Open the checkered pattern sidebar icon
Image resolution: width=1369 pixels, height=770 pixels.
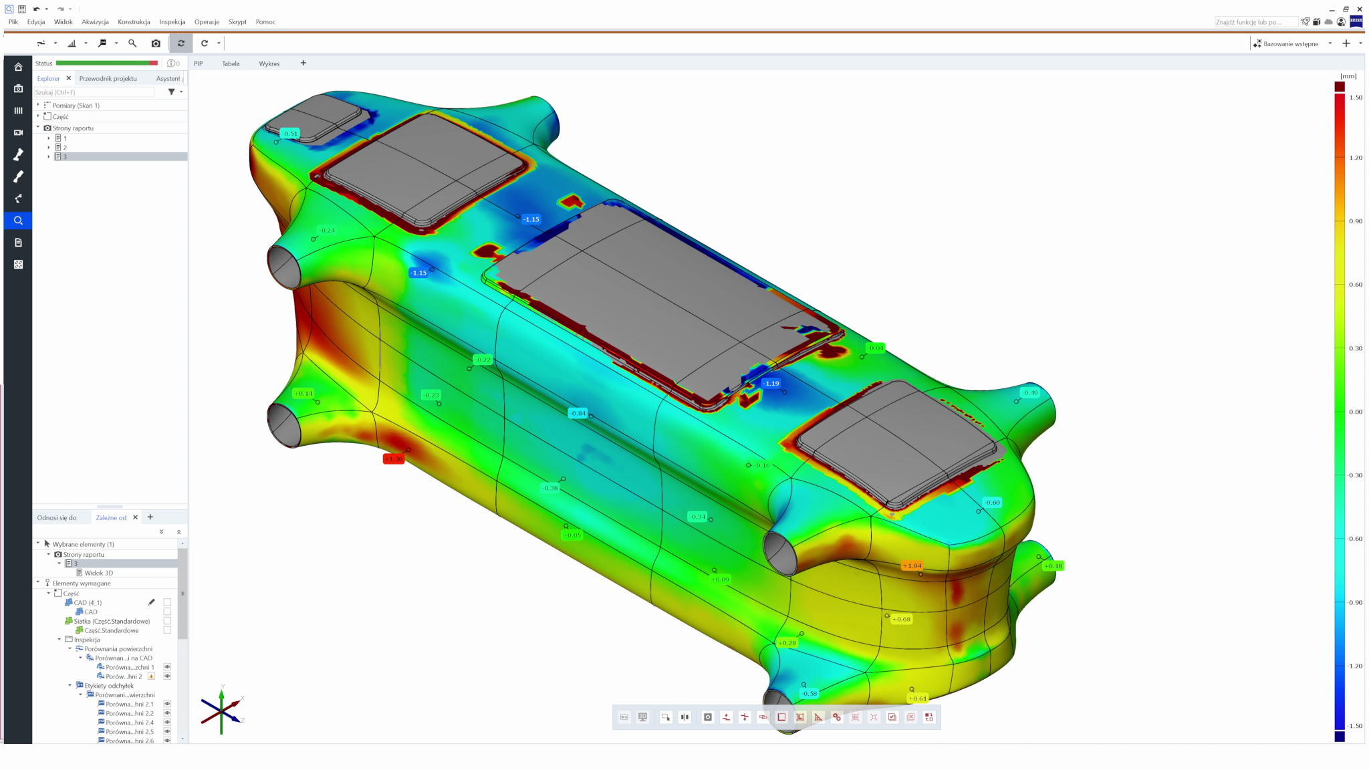pos(18,265)
